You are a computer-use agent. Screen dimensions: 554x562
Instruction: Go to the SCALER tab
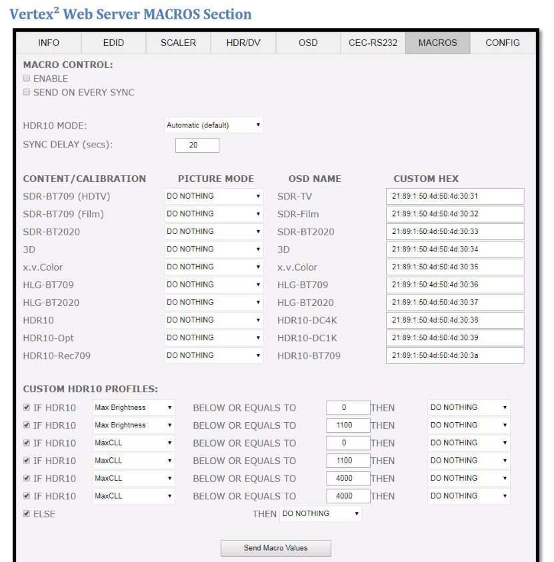coord(178,43)
